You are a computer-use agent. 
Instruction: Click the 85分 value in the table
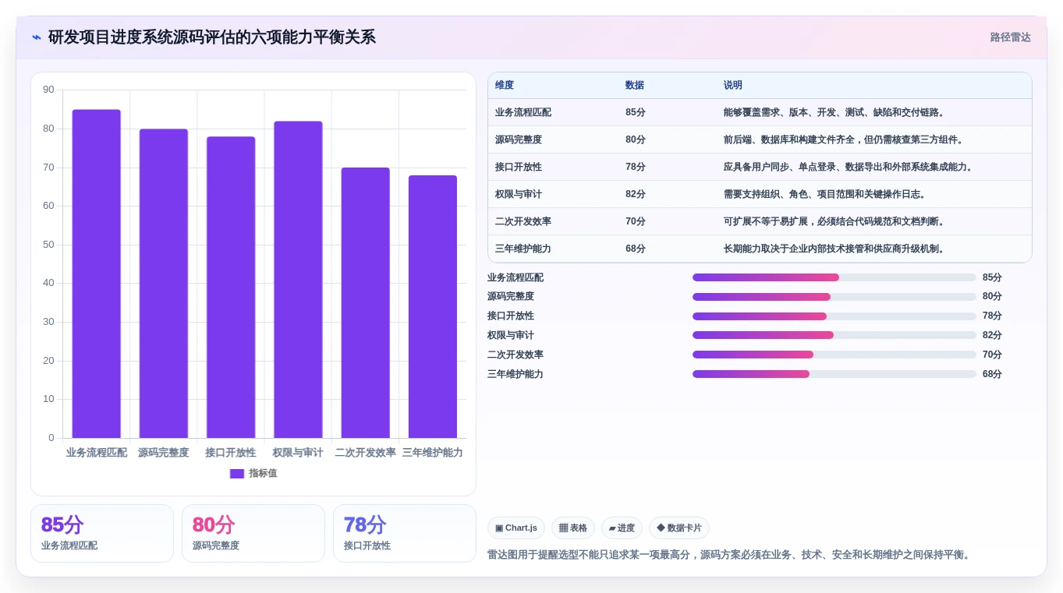coord(636,113)
